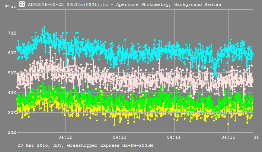
Task: Pick the 04:14 time axis marker
Action: [x=174, y=138]
